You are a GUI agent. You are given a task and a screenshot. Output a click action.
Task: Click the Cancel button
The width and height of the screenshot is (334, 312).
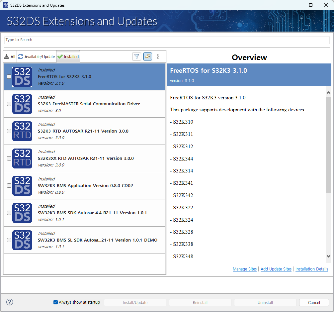pyautogui.click(x=313, y=302)
